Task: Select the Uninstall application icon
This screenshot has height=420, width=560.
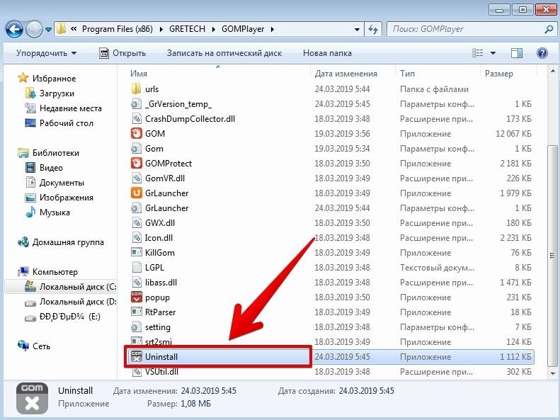Action: tap(136, 357)
